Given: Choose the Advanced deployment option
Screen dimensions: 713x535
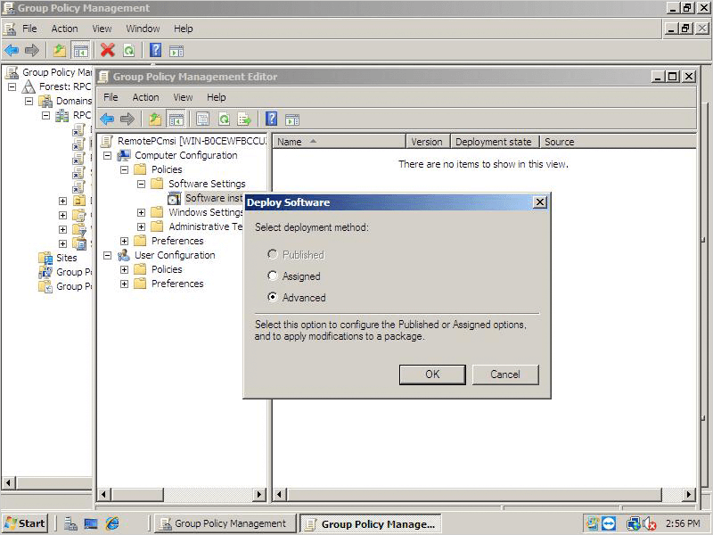Looking at the screenshot, I should [x=273, y=298].
